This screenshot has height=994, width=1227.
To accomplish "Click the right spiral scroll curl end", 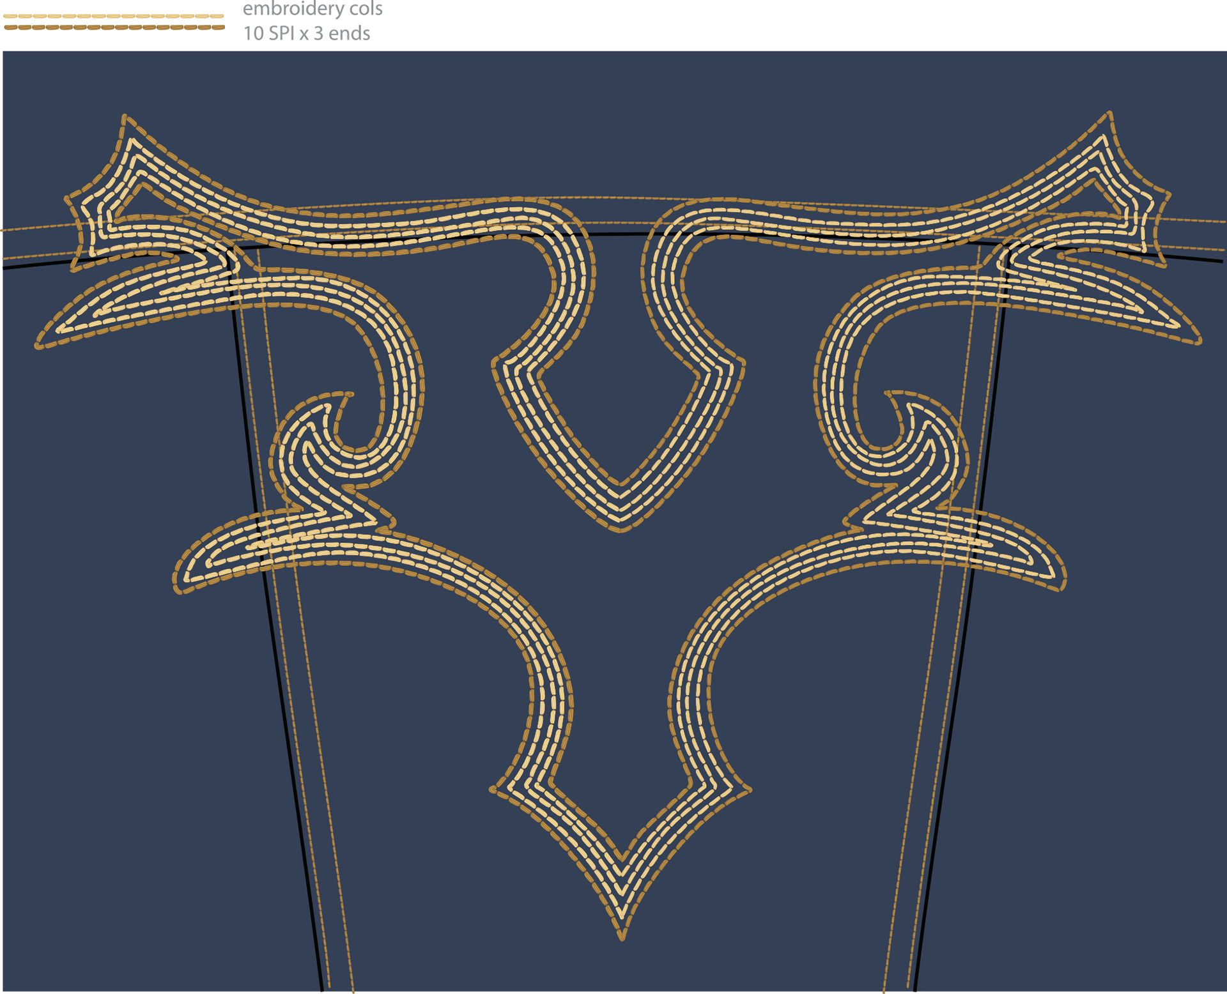I will pyautogui.click(x=889, y=394).
